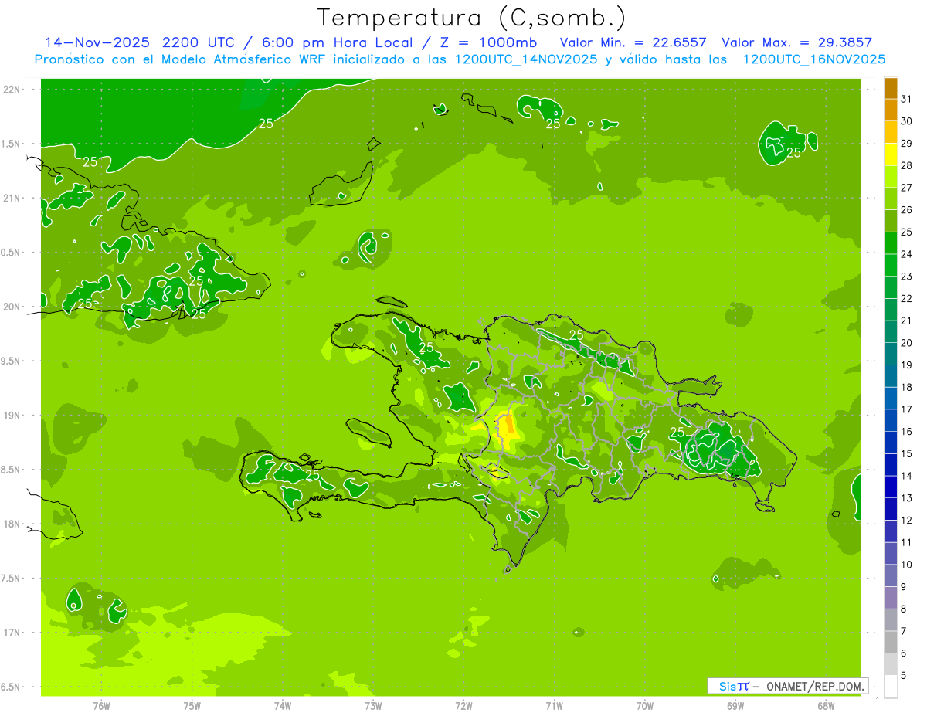Viewport: 927px width, 716px height.
Task: Click the latitude label "0.5N"
Action: [x=11, y=253]
